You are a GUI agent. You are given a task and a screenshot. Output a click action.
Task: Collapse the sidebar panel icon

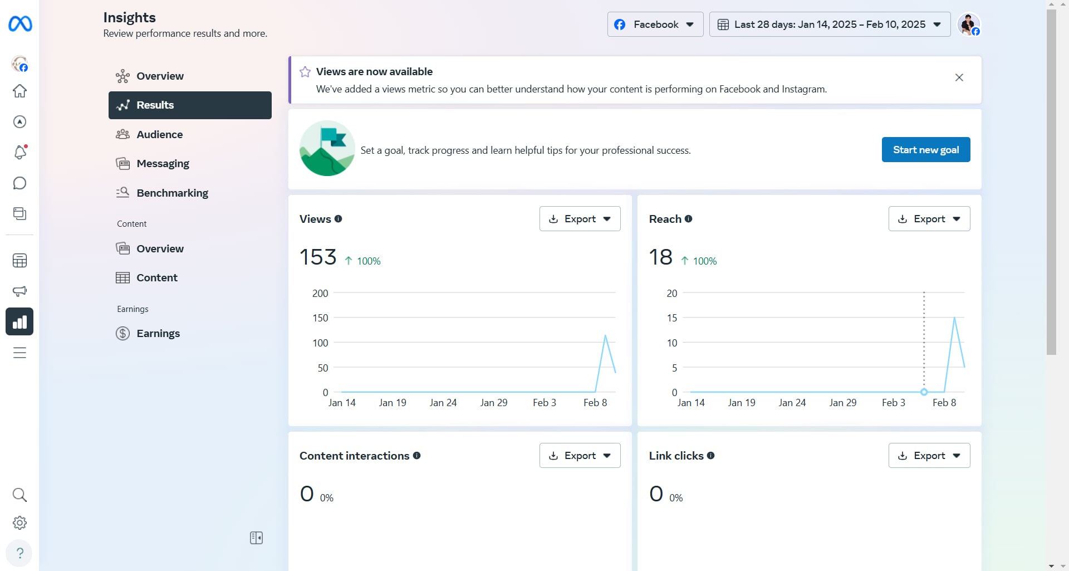pos(256,538)
